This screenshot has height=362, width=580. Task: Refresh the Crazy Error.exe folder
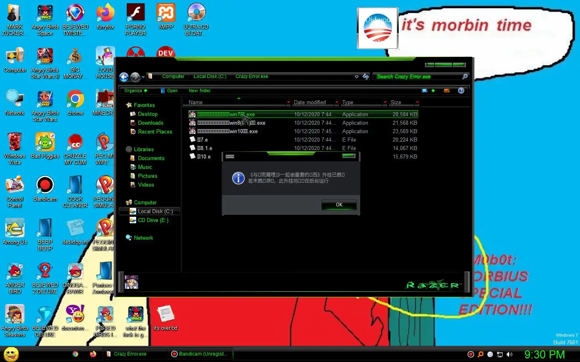pos(366,76)
